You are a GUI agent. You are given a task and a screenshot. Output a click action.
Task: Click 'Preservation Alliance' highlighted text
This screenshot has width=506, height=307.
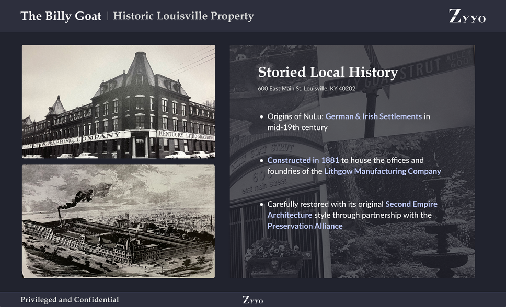(305, 226)
